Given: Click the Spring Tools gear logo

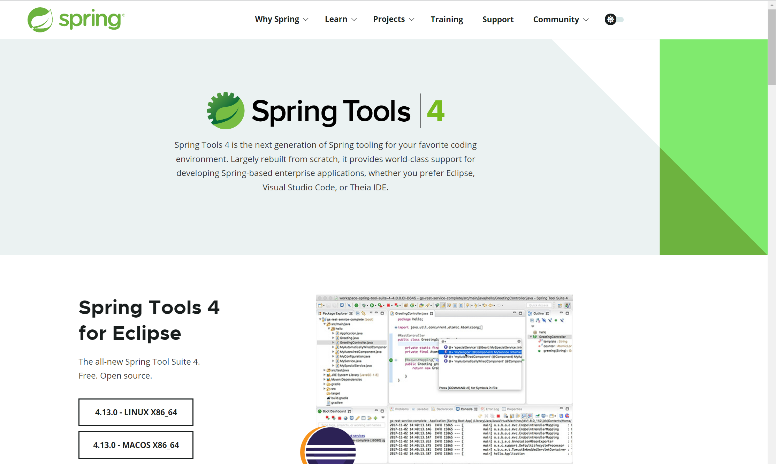Looking at the screenshot, I should (226, 111).
